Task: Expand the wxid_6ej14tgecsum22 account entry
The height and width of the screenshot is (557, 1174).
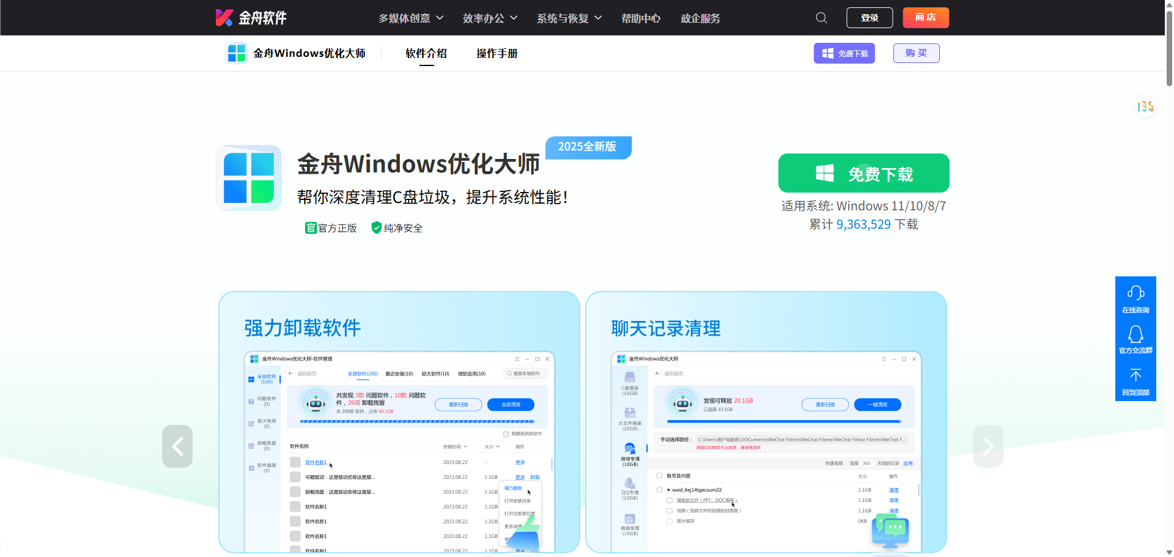Action: pos(669,490)
